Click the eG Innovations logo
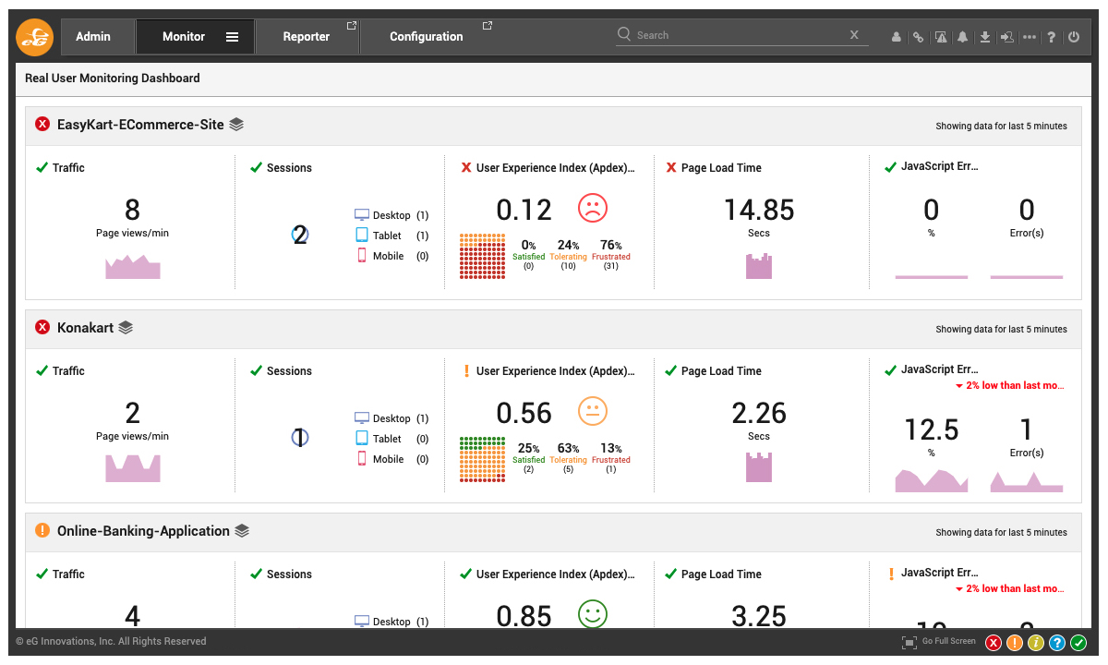 35,37
